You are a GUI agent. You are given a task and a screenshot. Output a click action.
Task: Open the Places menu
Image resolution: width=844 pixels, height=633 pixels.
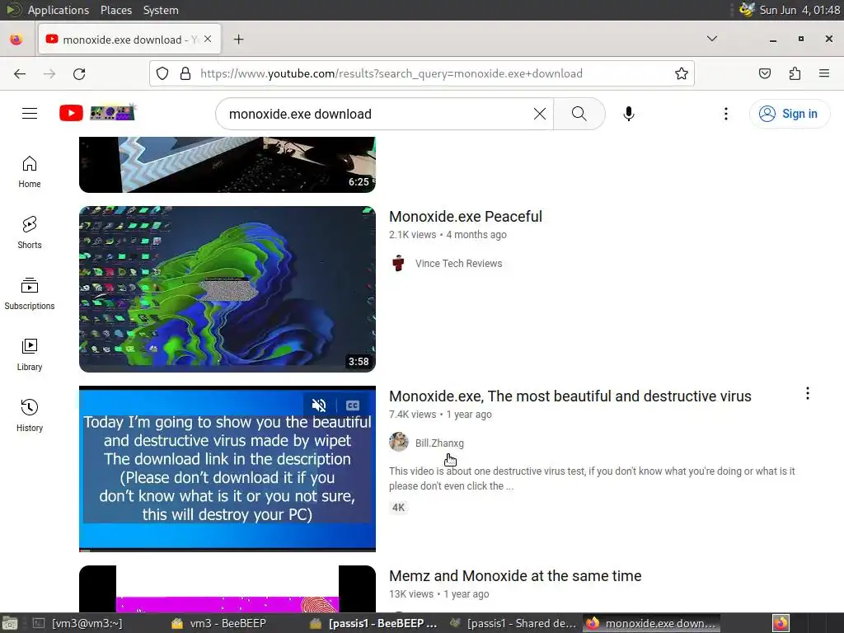115,10
